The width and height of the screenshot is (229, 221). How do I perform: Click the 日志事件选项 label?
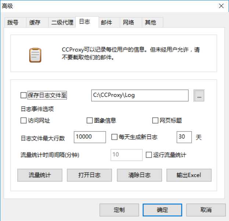pyautogui.click(x=37, y=109)
